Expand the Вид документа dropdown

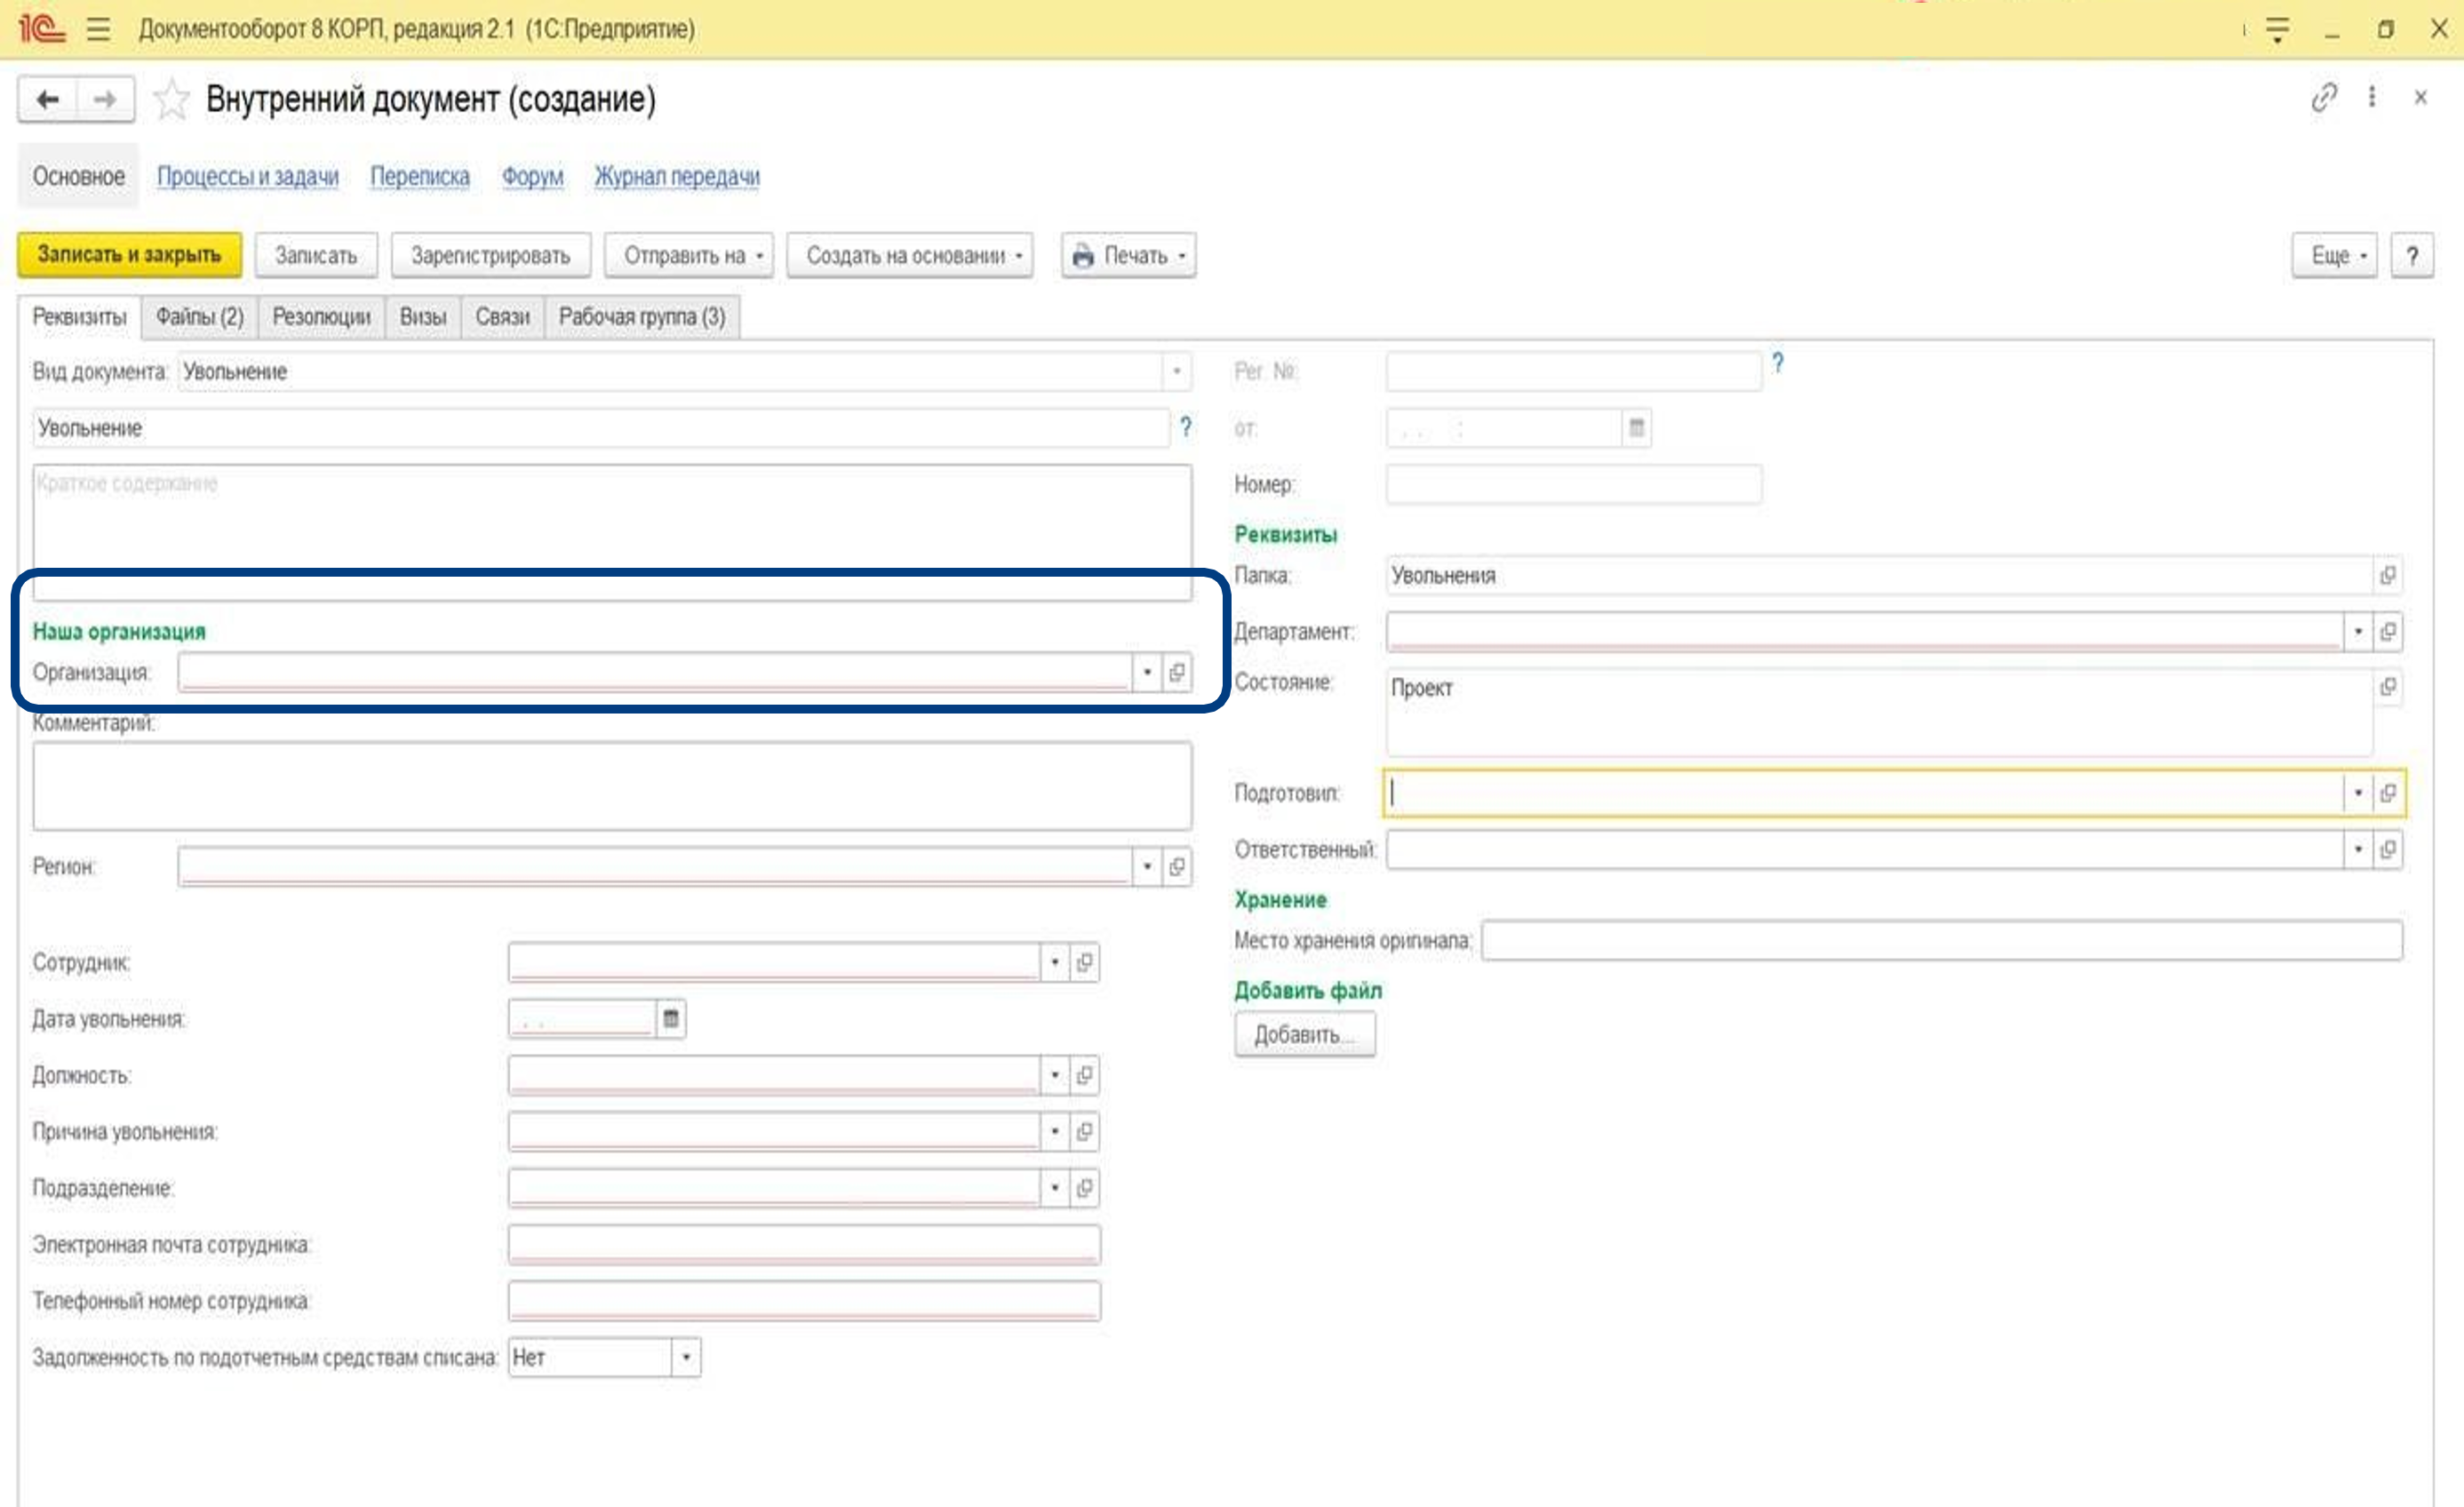pyautogui.click(x=1177, y=371)
